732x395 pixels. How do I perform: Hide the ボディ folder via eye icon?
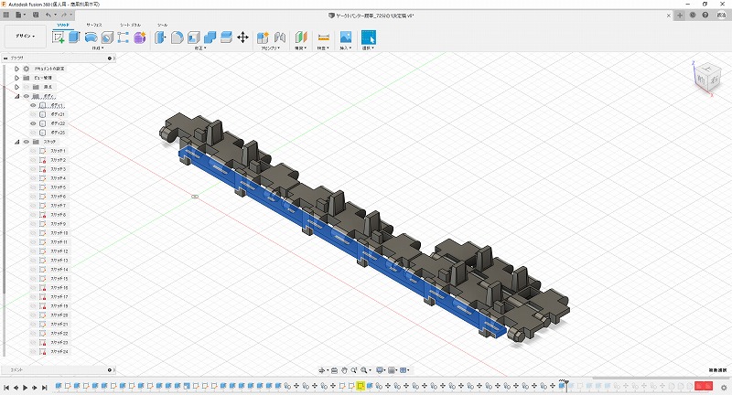pos(26,96)
